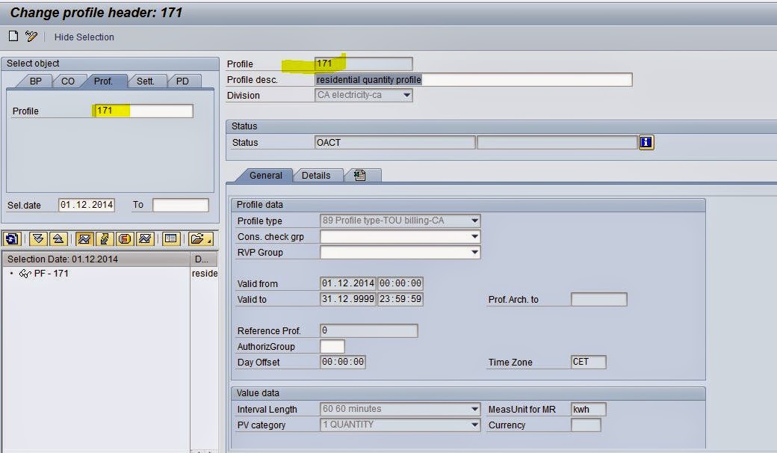
Task: Select the highlighted display profile values chart icon
Action: tap(83, 238)
